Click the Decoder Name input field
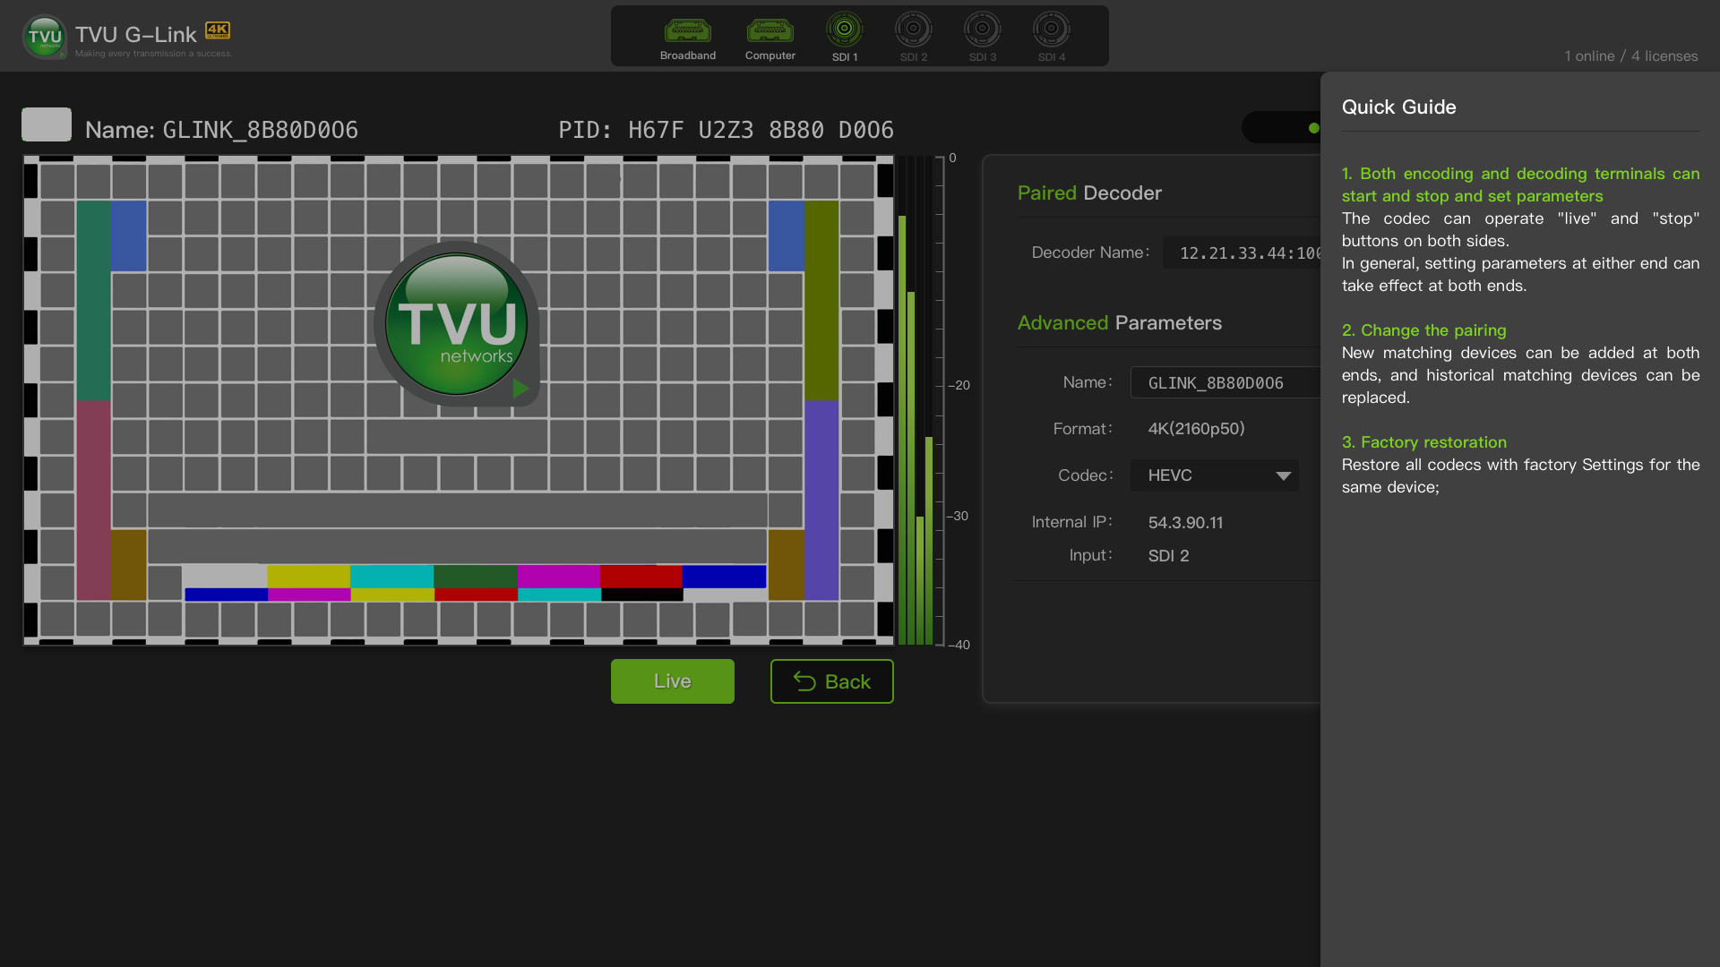The image size is (1720, 967). coord(1242,253)
